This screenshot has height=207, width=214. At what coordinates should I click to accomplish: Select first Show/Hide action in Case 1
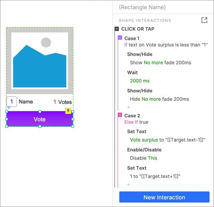pos(139,54)
